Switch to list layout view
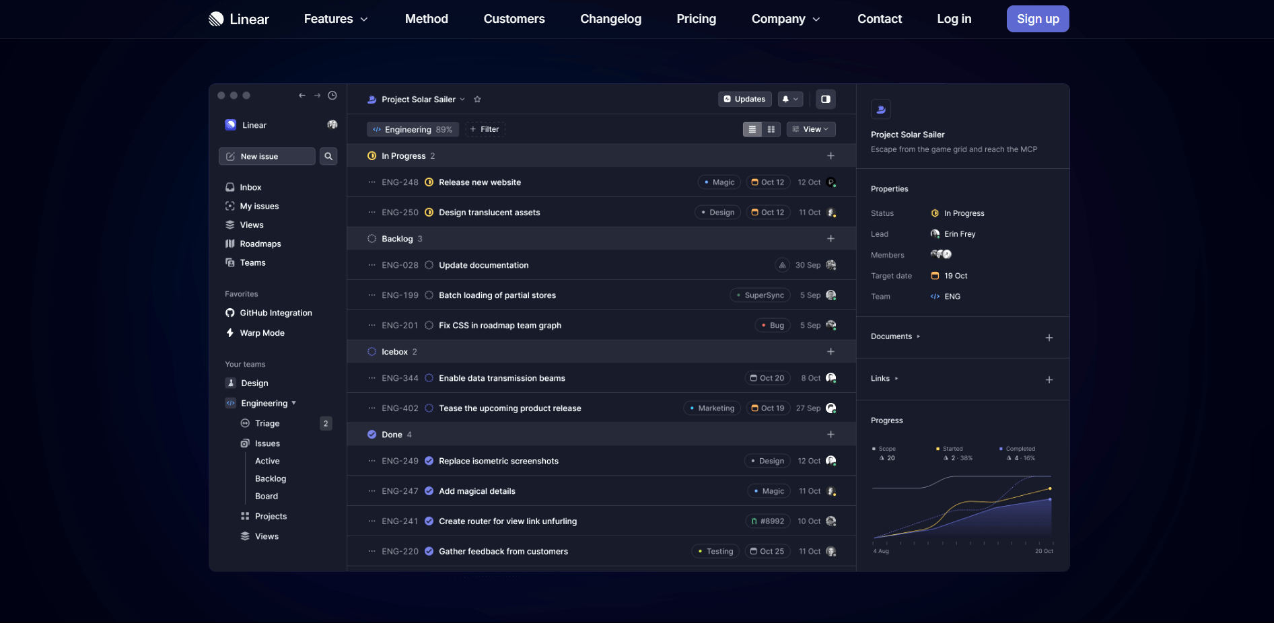 [x=752, y=129]
